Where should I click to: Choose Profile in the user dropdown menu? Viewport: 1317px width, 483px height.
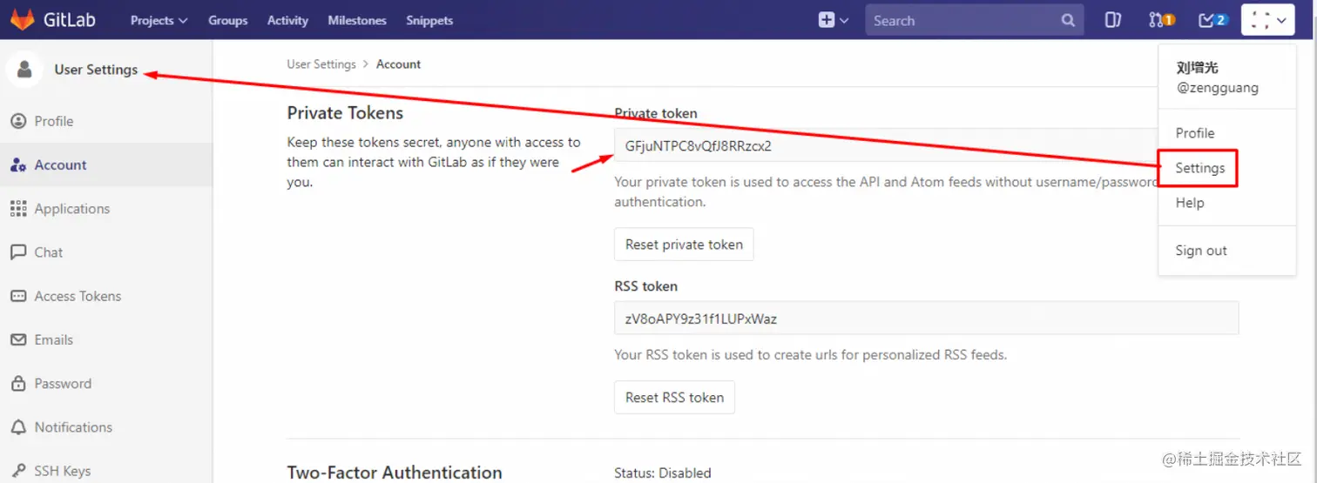coord(1195,133)
